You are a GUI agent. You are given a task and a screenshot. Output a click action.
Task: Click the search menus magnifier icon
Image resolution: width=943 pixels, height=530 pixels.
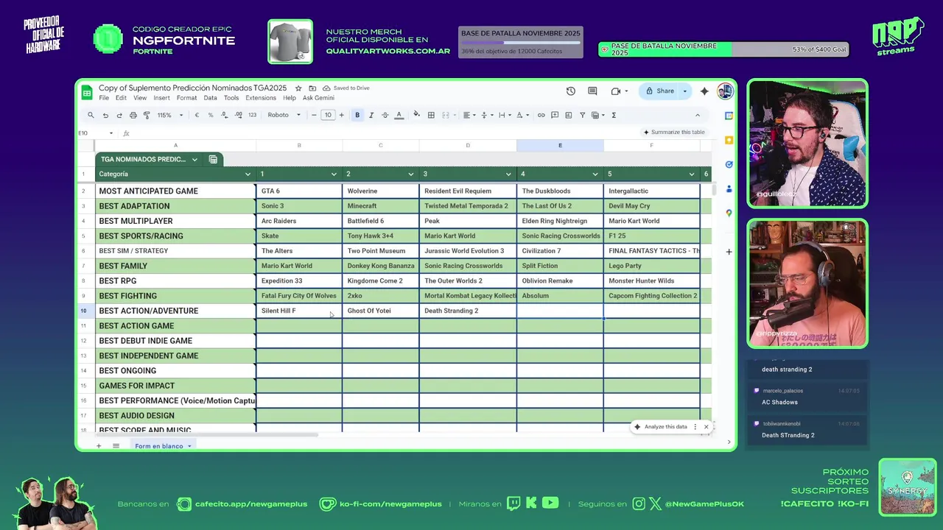[91, 115]
